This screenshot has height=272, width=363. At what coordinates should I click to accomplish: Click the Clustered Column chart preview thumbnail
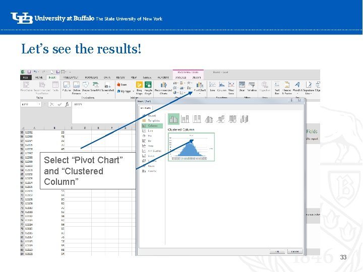(x=191, y=147)
